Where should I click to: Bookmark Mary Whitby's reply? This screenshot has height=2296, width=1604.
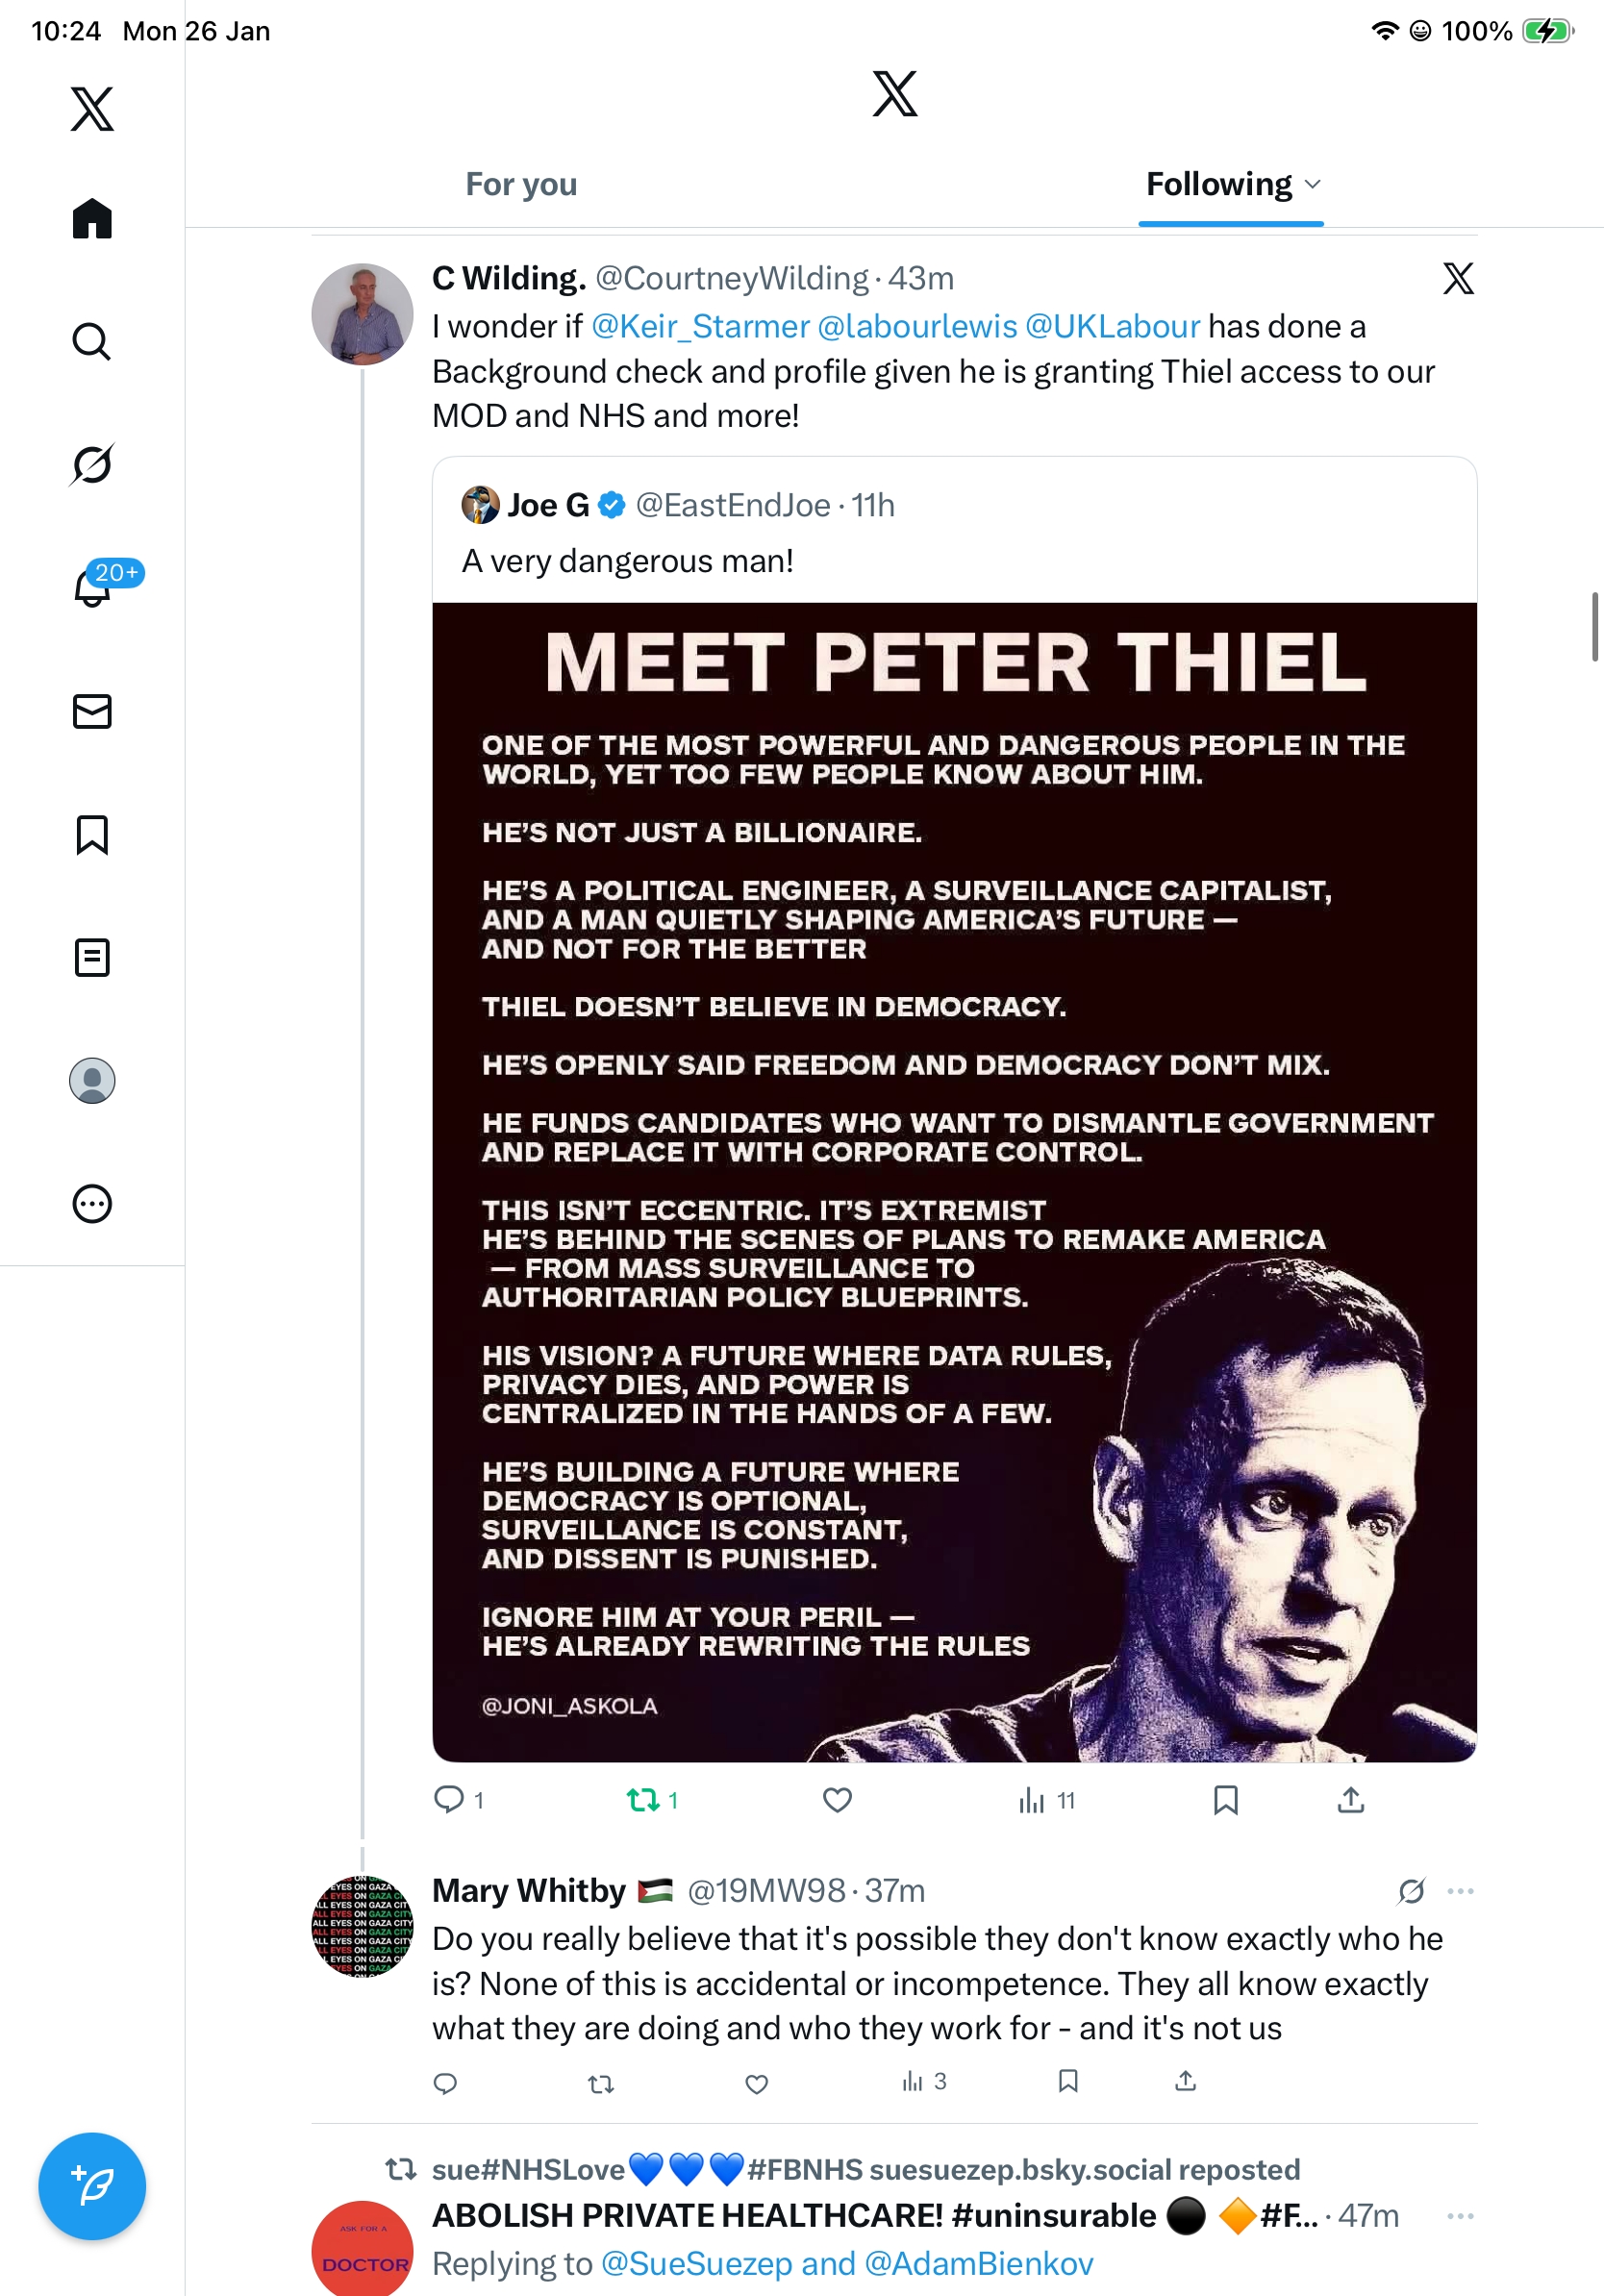[x=1068, y=2081]
